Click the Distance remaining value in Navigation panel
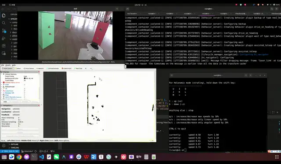The image size is (281, 164). tap(21, 122)
